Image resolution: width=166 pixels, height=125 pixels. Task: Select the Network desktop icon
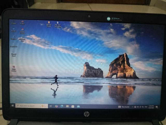[x=14, y=37]
